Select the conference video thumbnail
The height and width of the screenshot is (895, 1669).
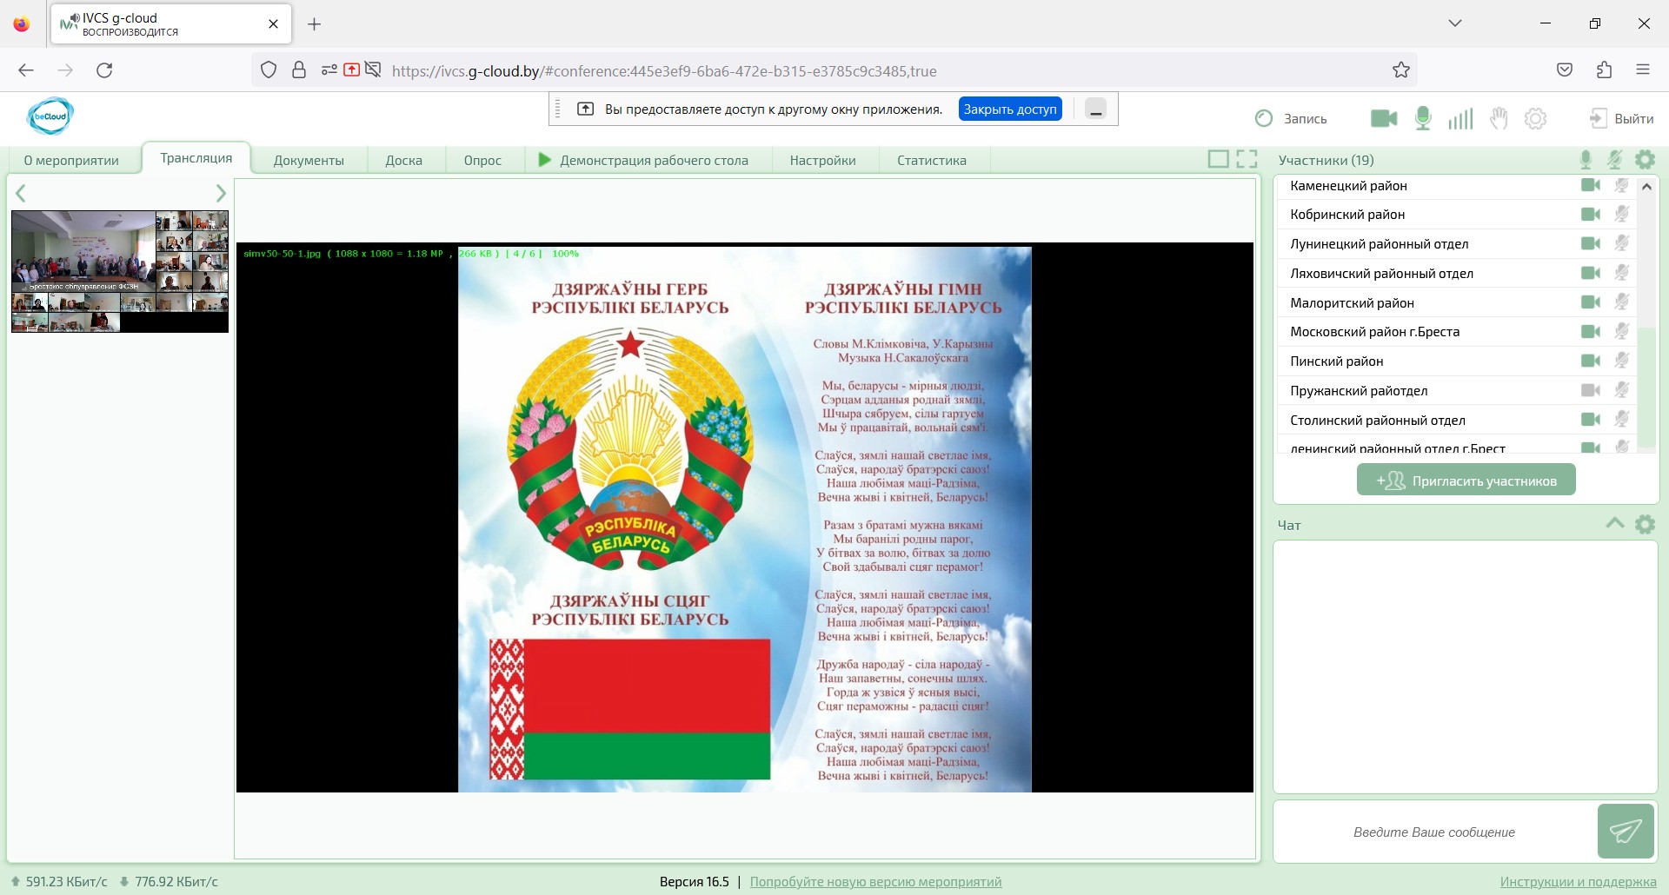click(x=120, y=271)
